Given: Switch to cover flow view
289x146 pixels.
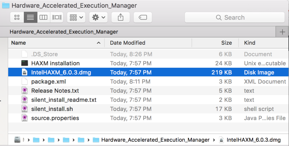Looking at the screenshot, I should tap(57, 17).
